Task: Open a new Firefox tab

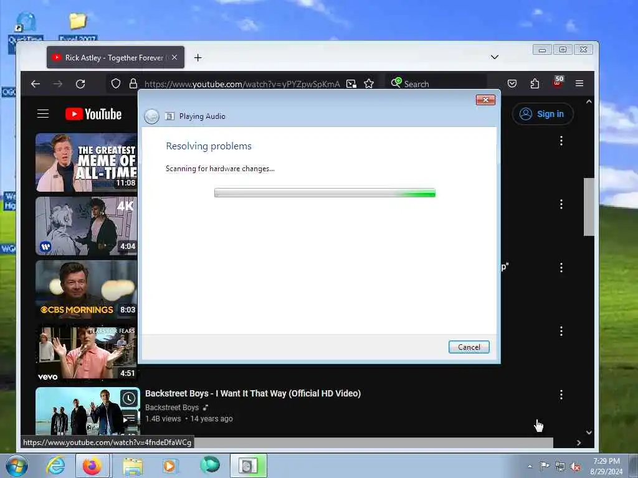Action: tap(198, 58)
